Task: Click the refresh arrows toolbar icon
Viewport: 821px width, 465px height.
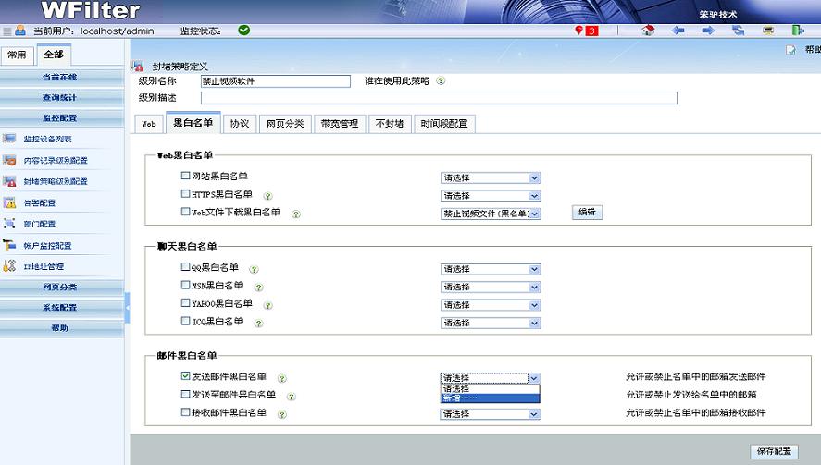Action: (x=739, y=31)
